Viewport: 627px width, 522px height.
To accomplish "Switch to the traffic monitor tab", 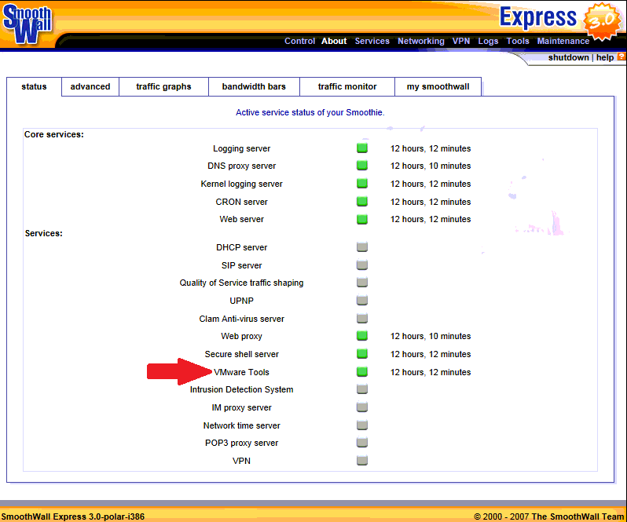I will (347, 86).
